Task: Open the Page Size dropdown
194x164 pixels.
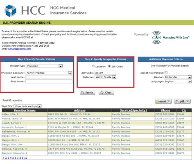Action: tap(27, 106)
